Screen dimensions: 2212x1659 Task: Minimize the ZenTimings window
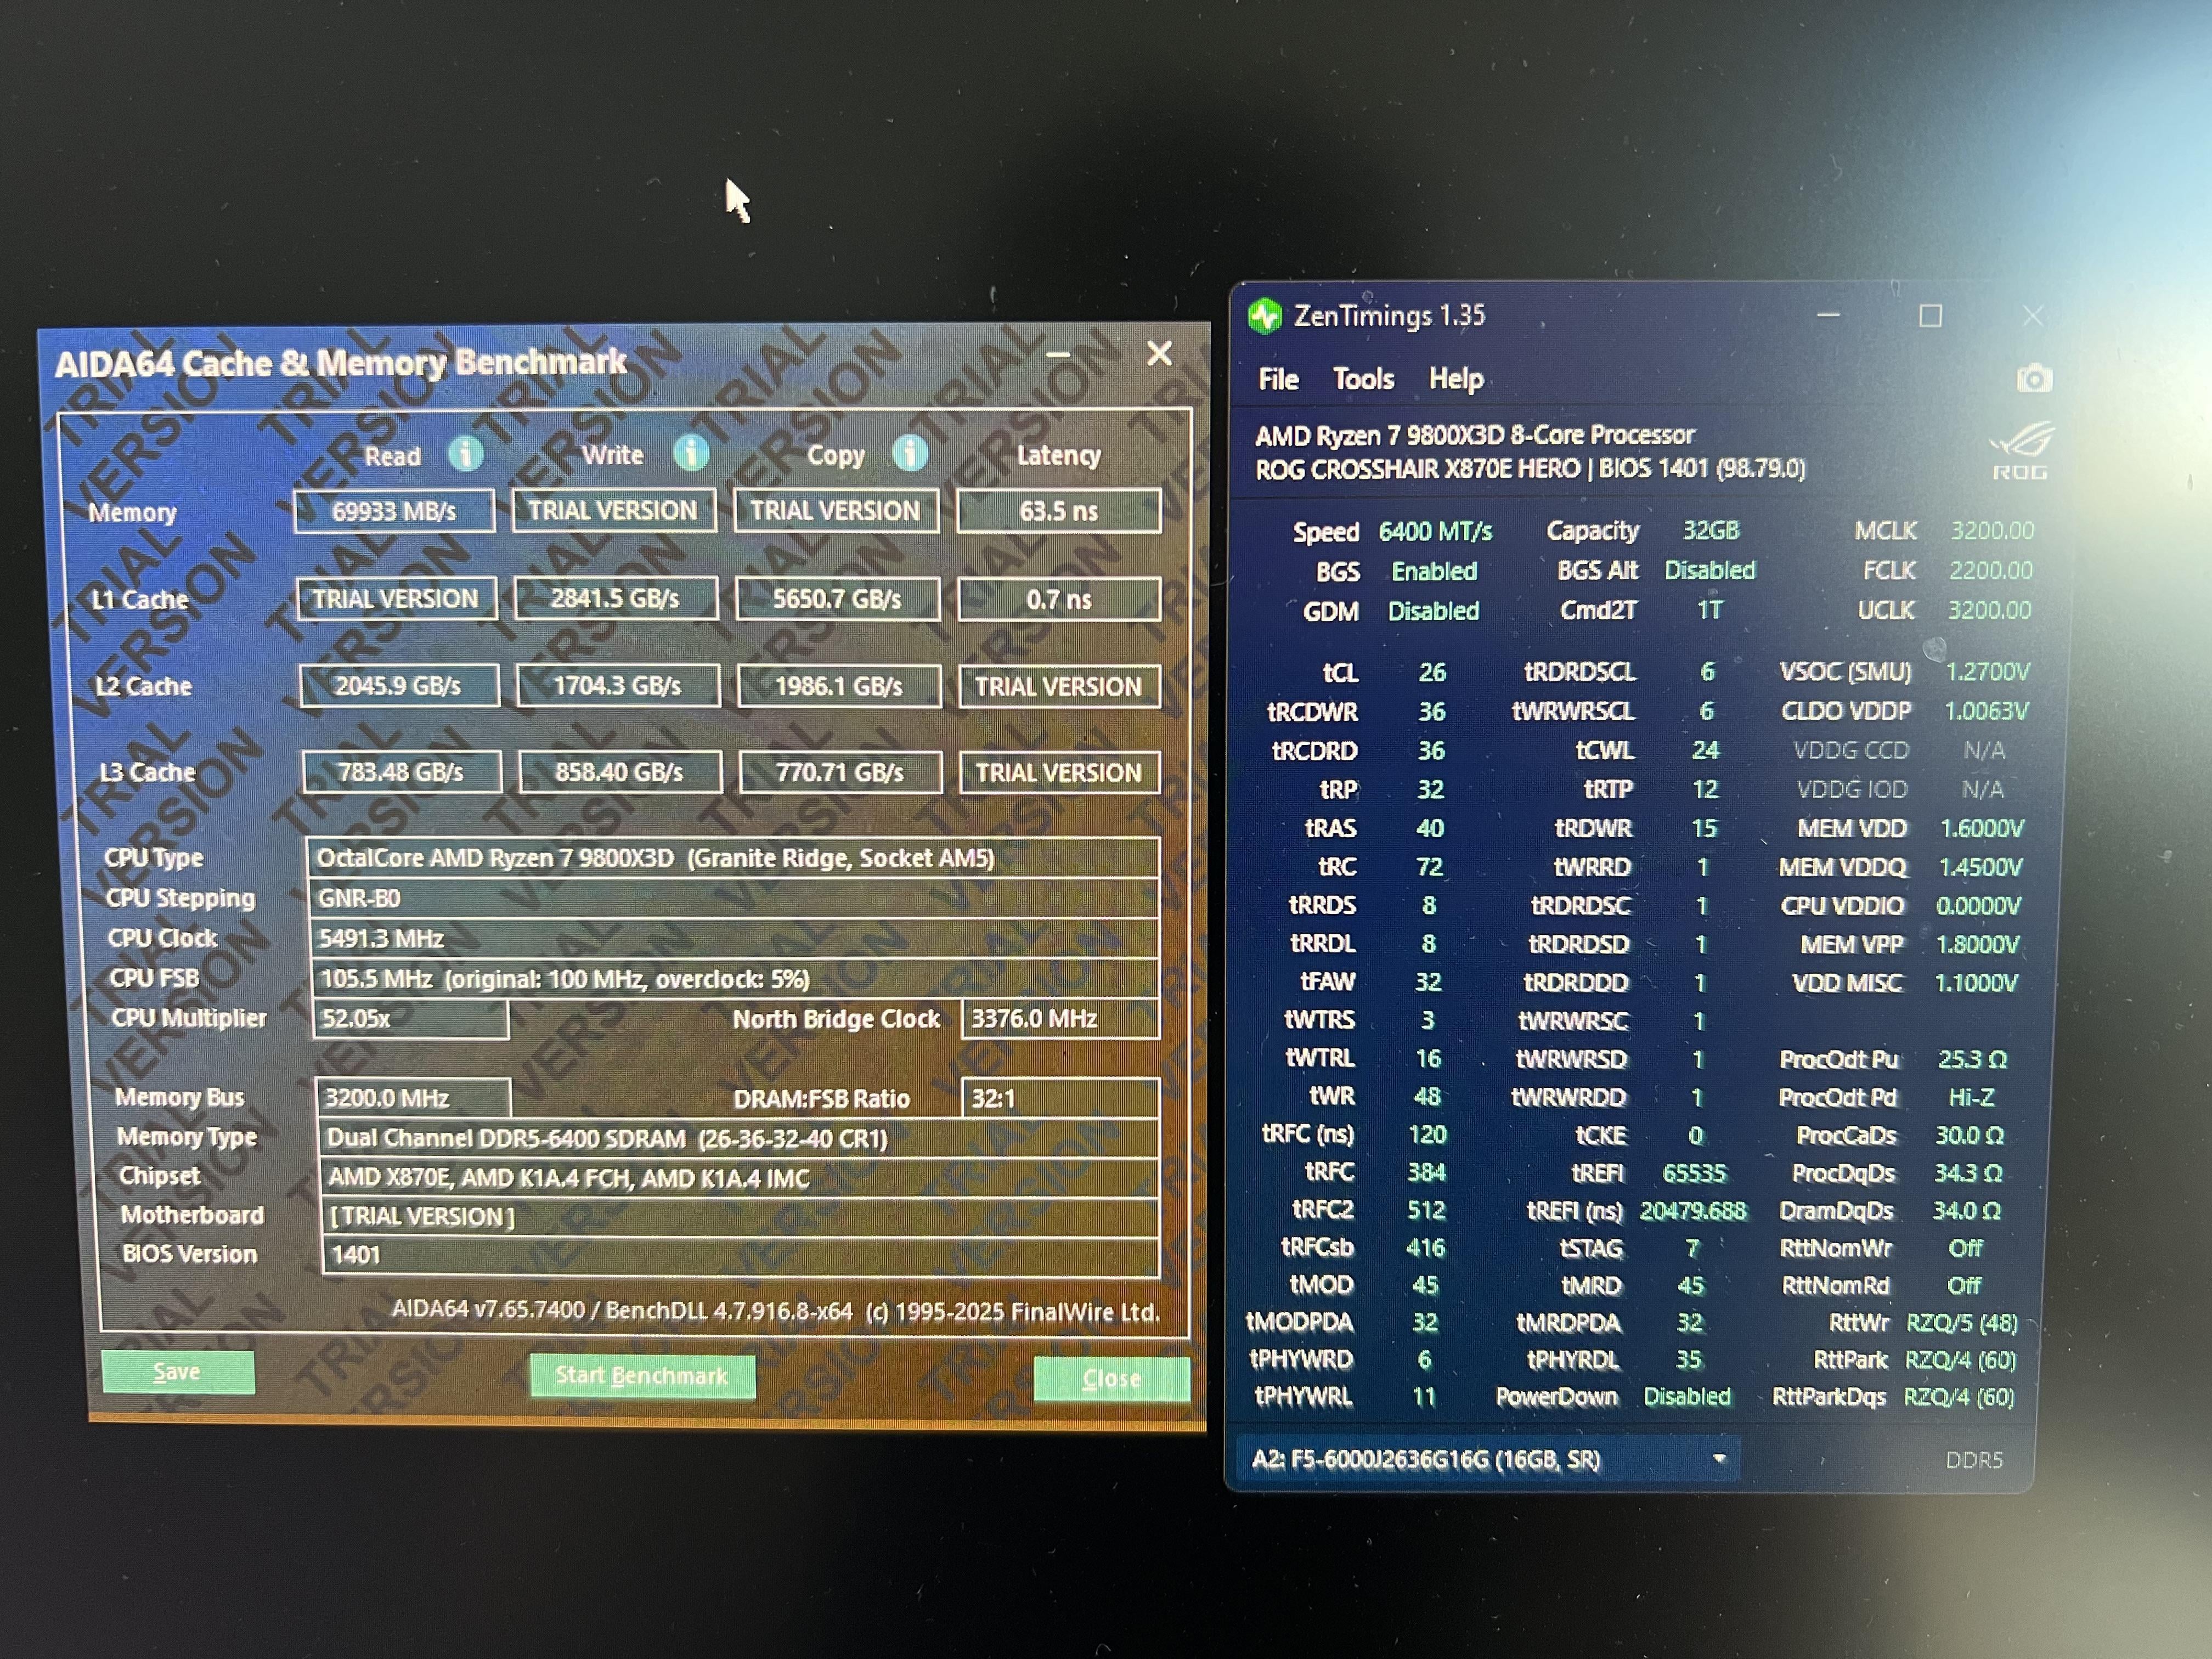pyautogui.click(x=1828, y=316)
